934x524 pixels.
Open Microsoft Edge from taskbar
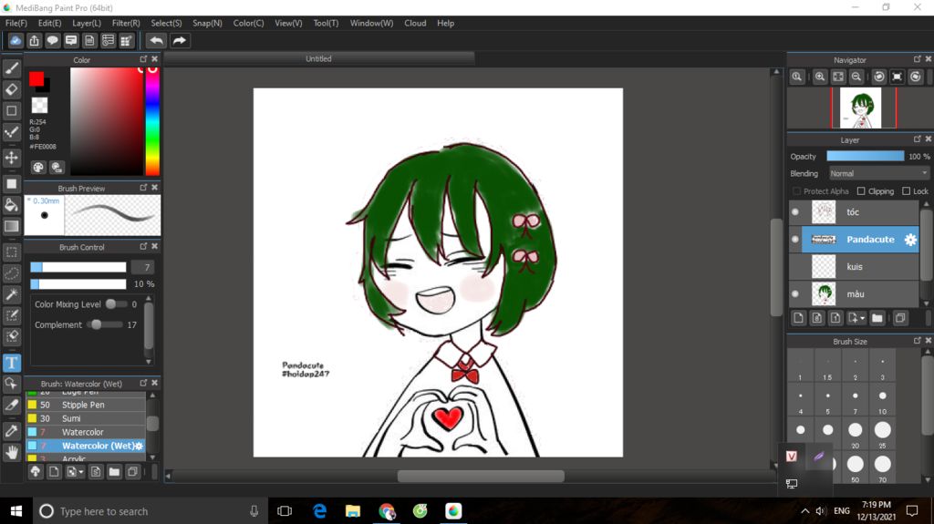pos(319,511)
